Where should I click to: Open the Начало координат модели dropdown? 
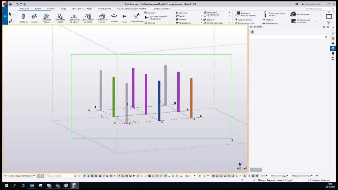[20, 176]
